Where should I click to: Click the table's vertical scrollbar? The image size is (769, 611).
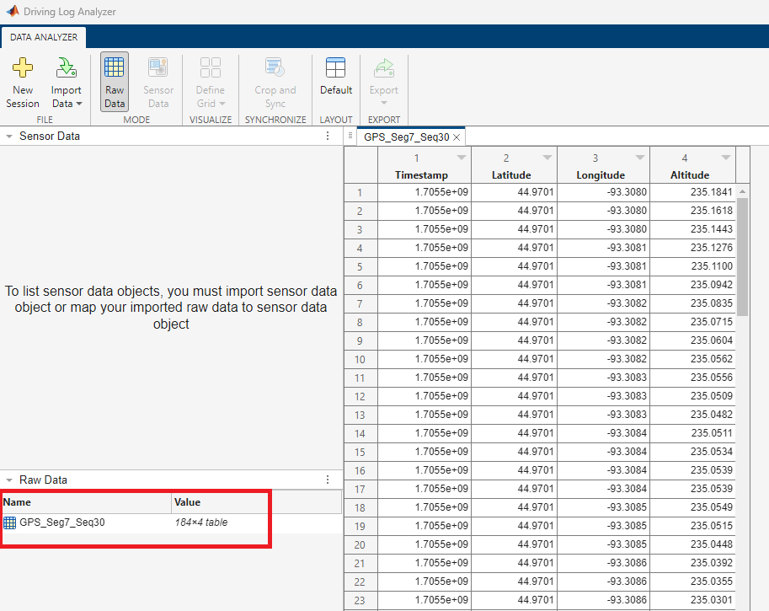pyautogui.click(x=741, y=253)
